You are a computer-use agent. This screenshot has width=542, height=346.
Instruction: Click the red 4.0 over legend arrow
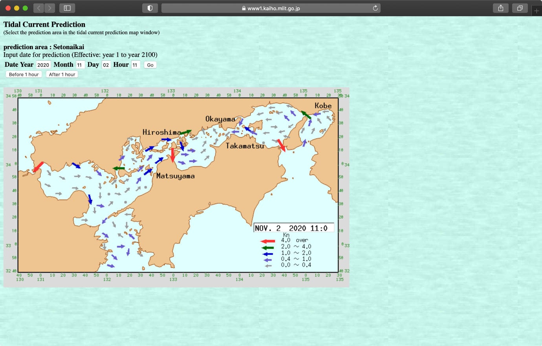point(267,241)
